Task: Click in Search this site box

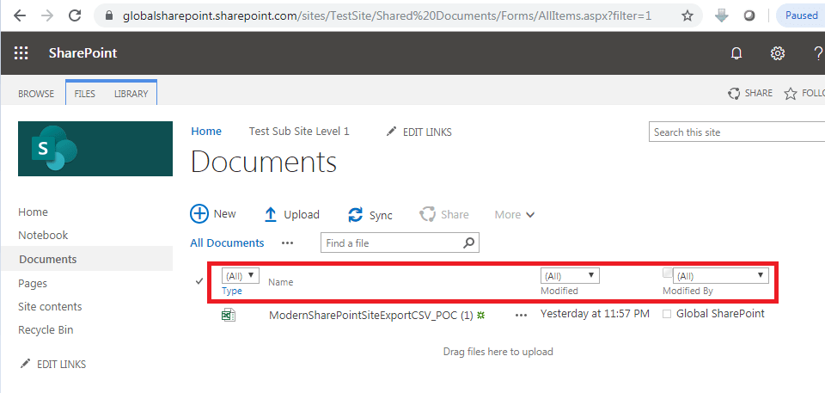Action: (736, 132)
